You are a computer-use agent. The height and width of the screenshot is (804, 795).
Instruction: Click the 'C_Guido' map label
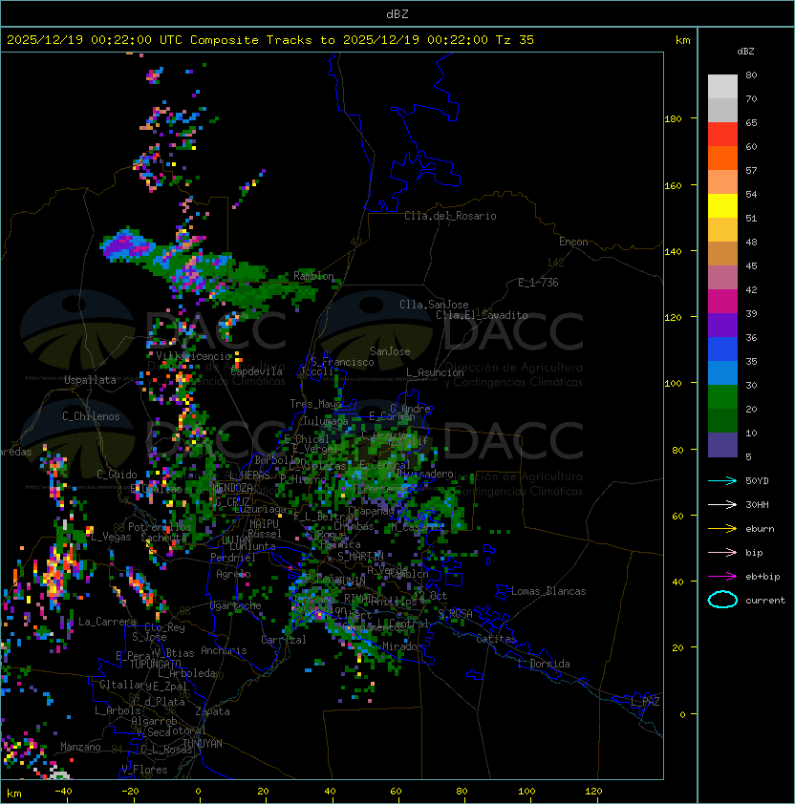coord(117,475)
